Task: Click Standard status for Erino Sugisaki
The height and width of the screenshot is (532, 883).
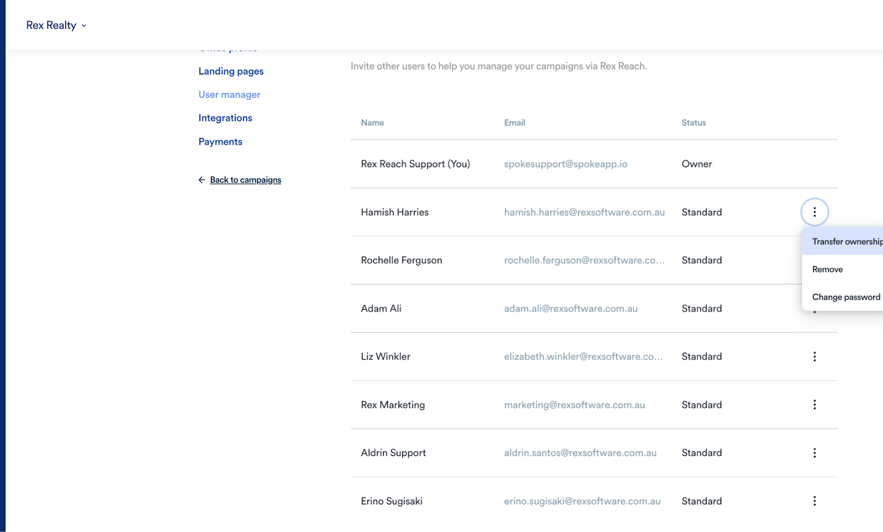Action: (x=701, y=501)
